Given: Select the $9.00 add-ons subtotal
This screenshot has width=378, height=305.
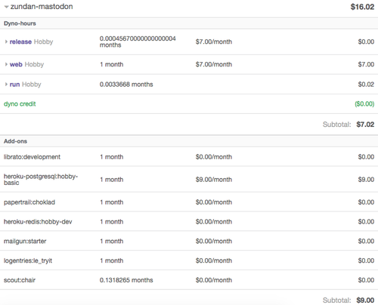Looking at the screenshot, I should coord(365,300).
